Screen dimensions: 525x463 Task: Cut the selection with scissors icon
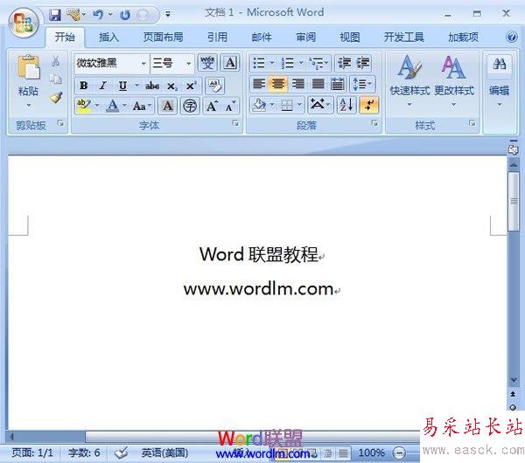tap(56, 61)
